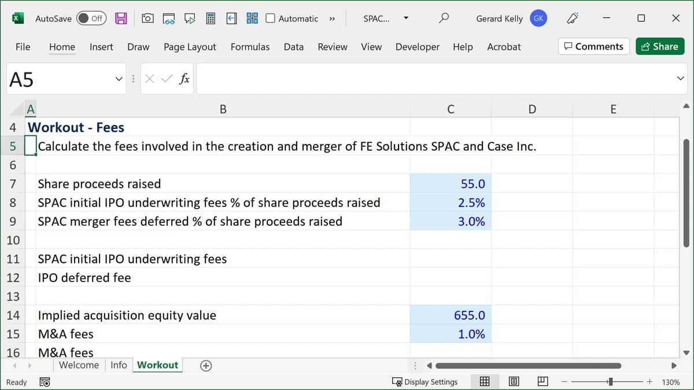Switch to the Welcome sheet tab
Viewport: 694px width, 390px height.
tap(79, 365)
